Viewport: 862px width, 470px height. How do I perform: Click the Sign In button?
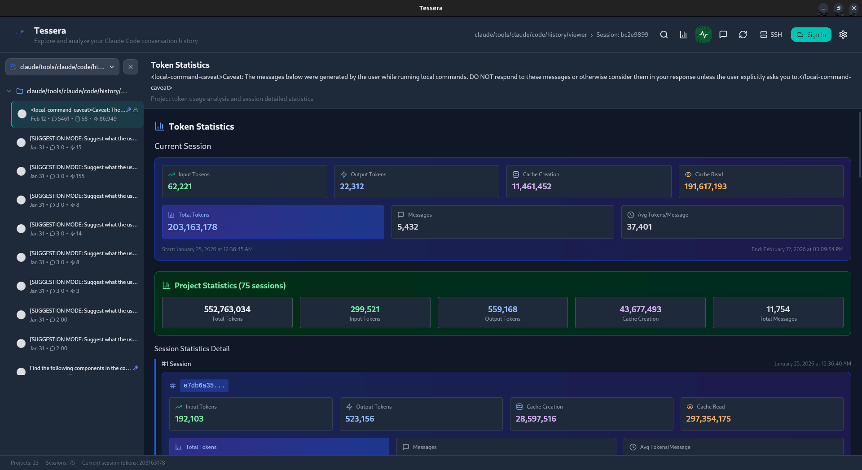[811, 35]
